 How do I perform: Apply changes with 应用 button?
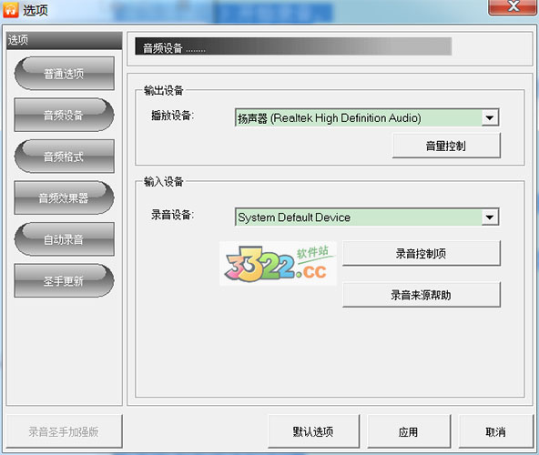[x=409, y=431]
